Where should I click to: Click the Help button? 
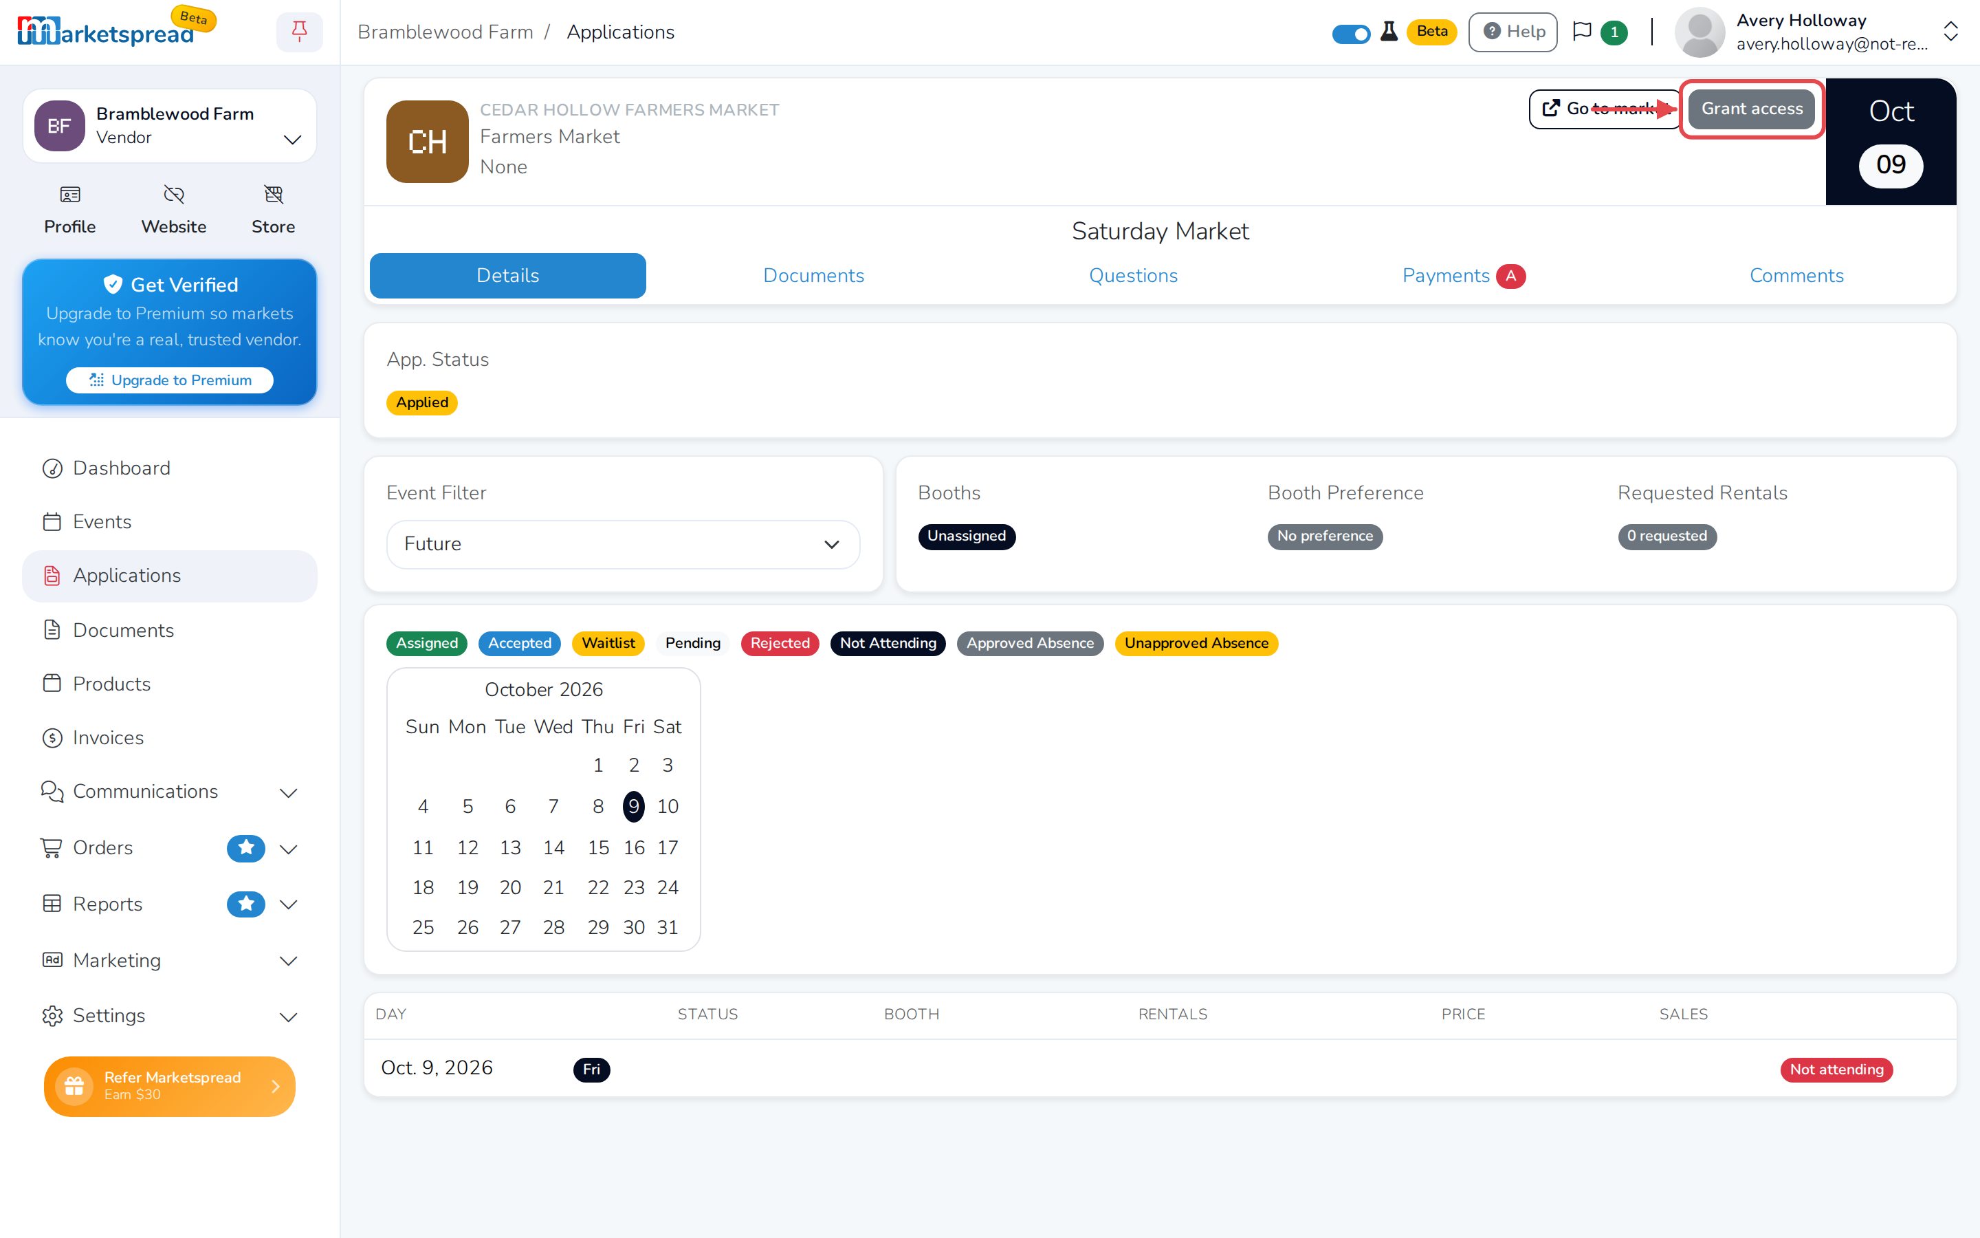point(1512,32)
